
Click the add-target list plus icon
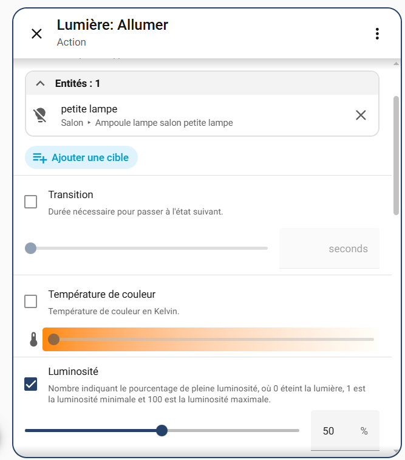(39, 158)
